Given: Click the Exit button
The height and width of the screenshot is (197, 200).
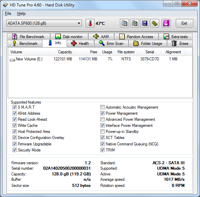Looking at the screenshot, I should click(x=184, y=23).
